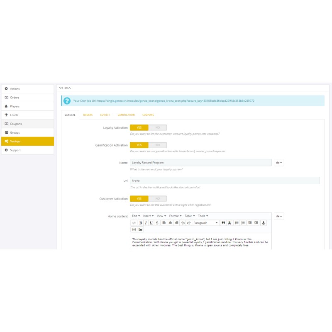The height and width of the screenshot is (332, 332).
Task: Toggle strikethrough formatting
Action: coord(157,223)
